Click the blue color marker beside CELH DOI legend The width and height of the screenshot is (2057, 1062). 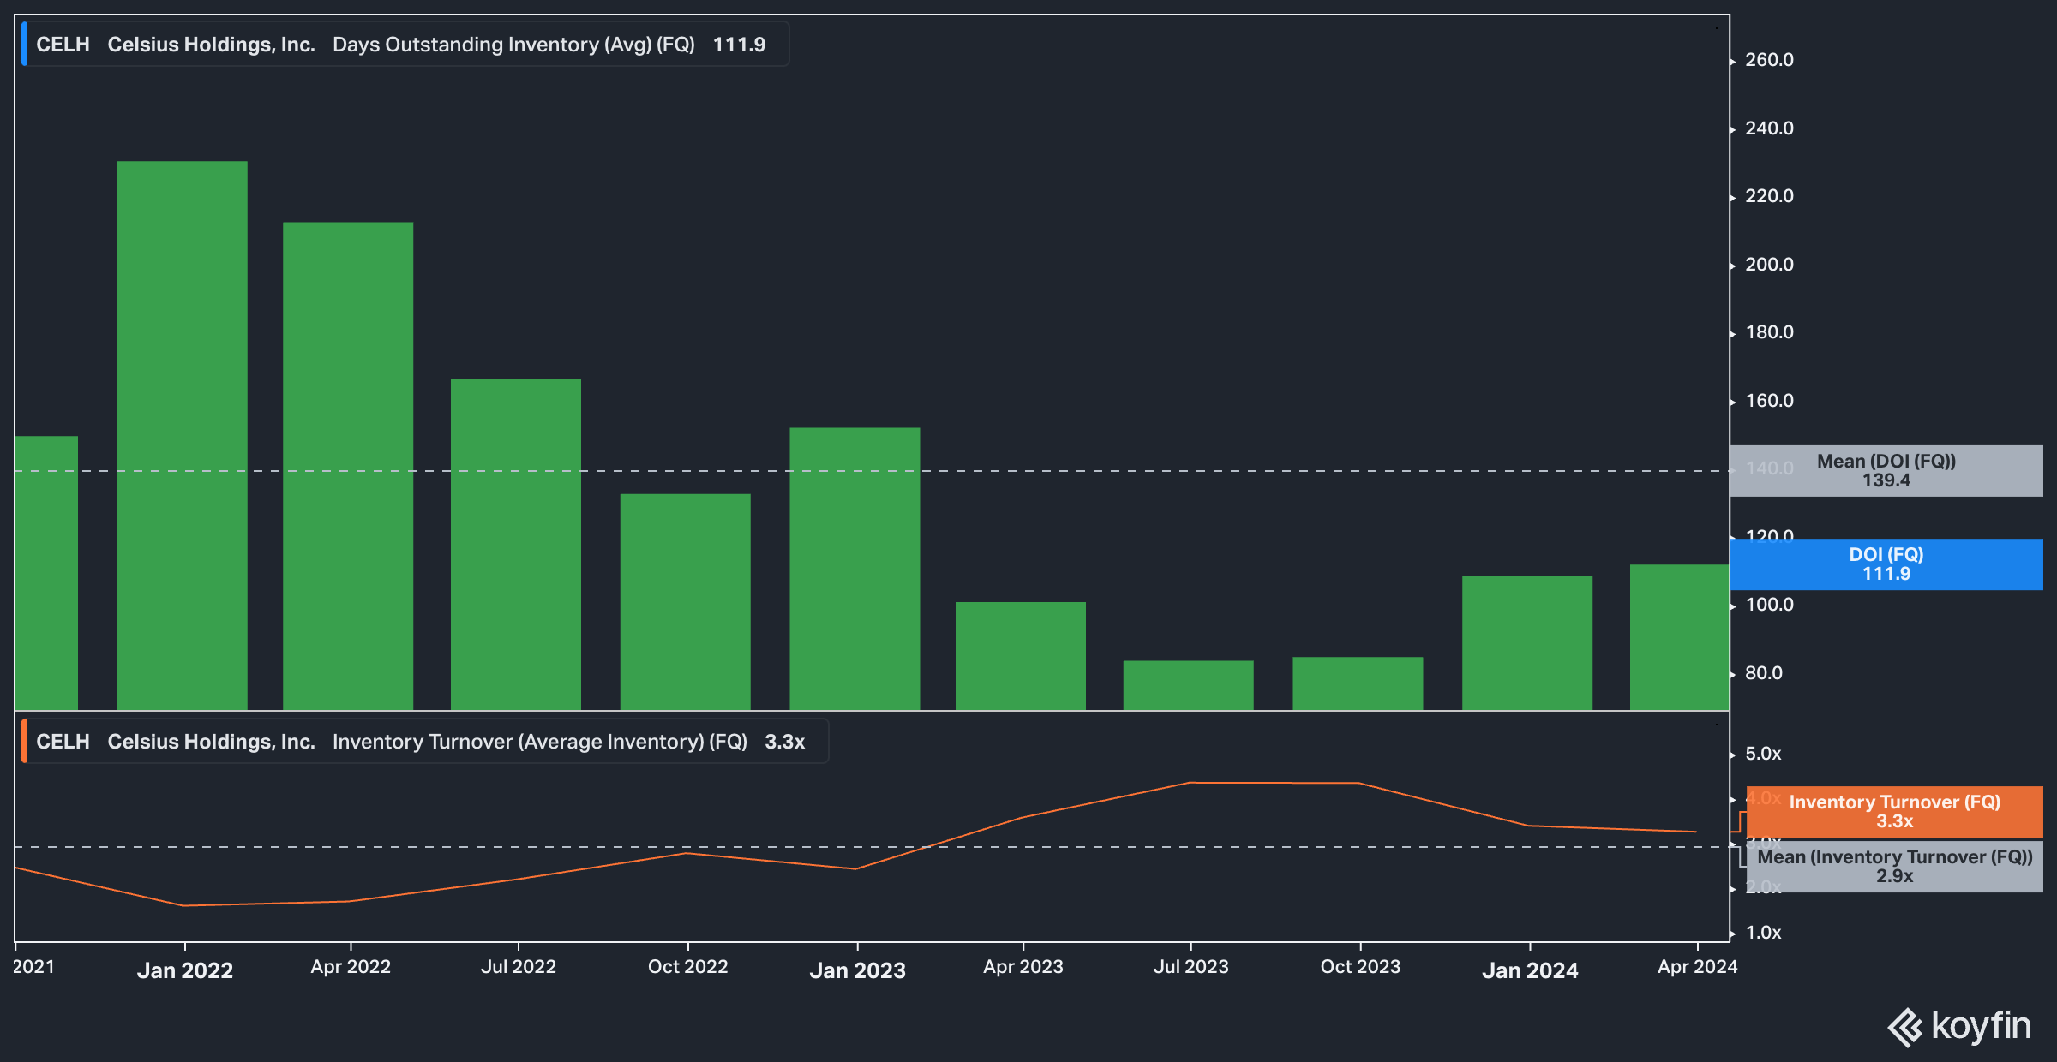point(24,45)
